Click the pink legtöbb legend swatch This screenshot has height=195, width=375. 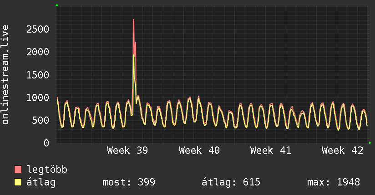18,169
